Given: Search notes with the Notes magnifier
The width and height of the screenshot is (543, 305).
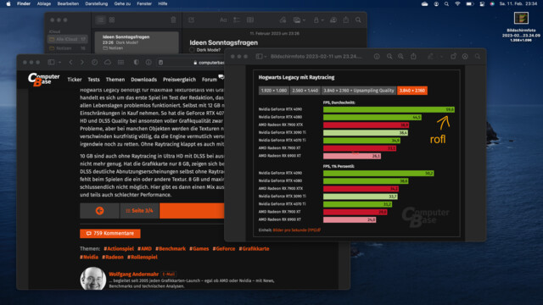Looking at the screenshot, I should pyautogui.click(x=358, y=20).
